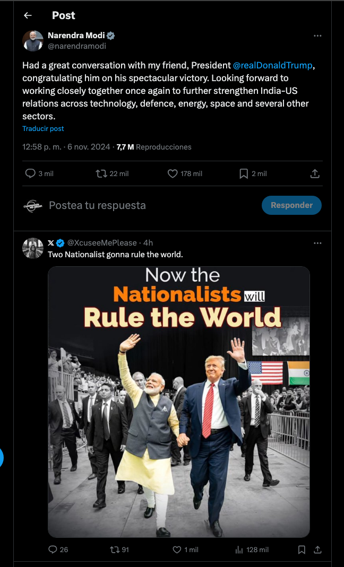Click the back arrow next to Post
This screenshot has height=567, width=344.
click(x=28, y=16)
